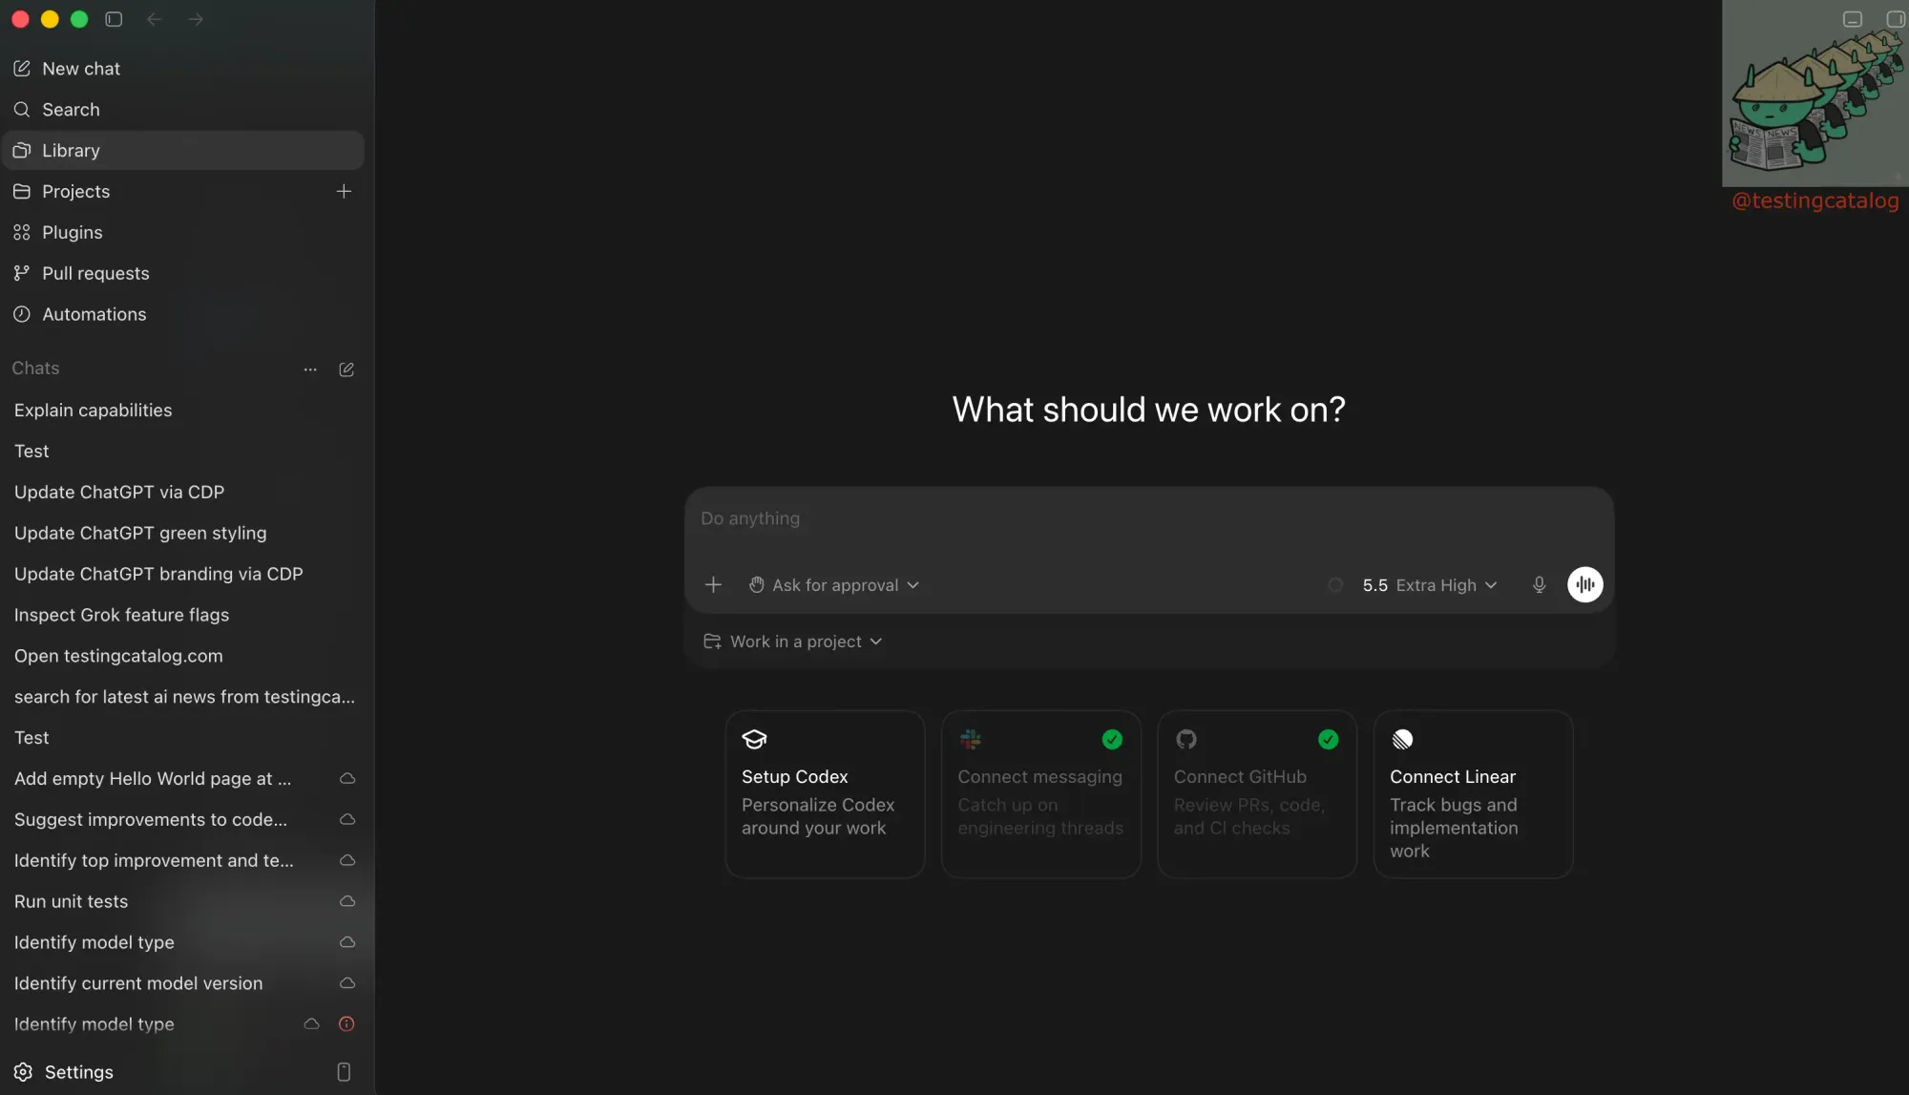1909x1095 pixels.
Task: Click the side panel toggle icon top-right
Action: (x=1896, y=19)
